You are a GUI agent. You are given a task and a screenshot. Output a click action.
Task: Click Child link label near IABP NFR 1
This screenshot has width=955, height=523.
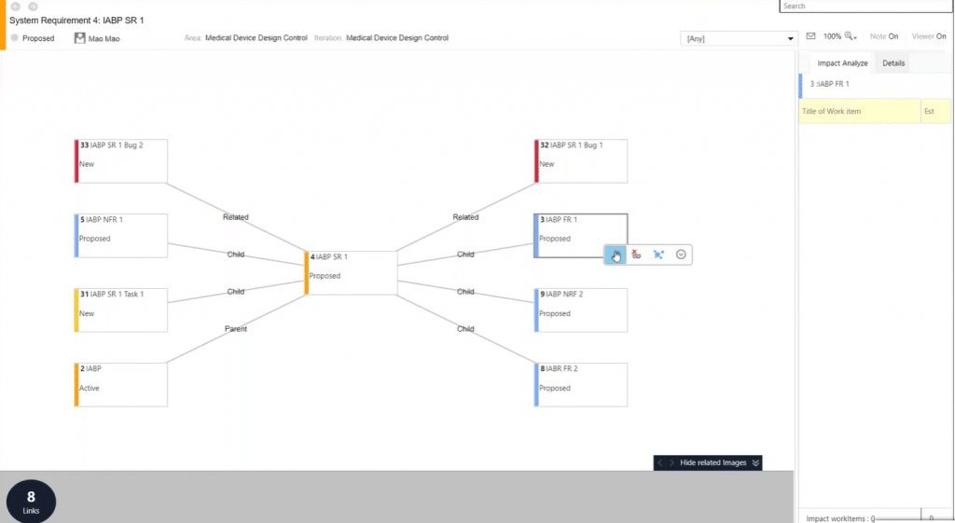(236, 255)
